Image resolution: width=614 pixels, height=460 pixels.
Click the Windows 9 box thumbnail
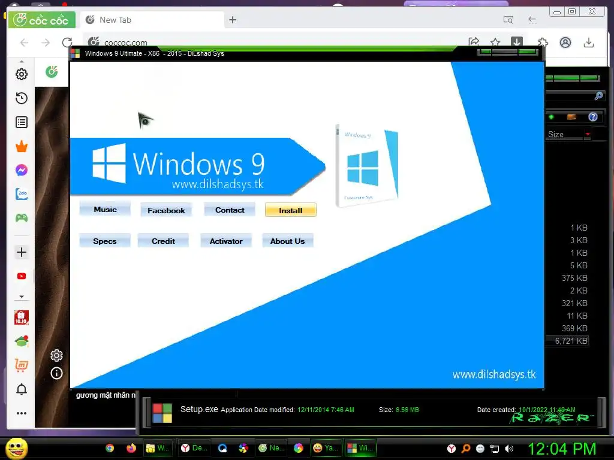(366, 166)
